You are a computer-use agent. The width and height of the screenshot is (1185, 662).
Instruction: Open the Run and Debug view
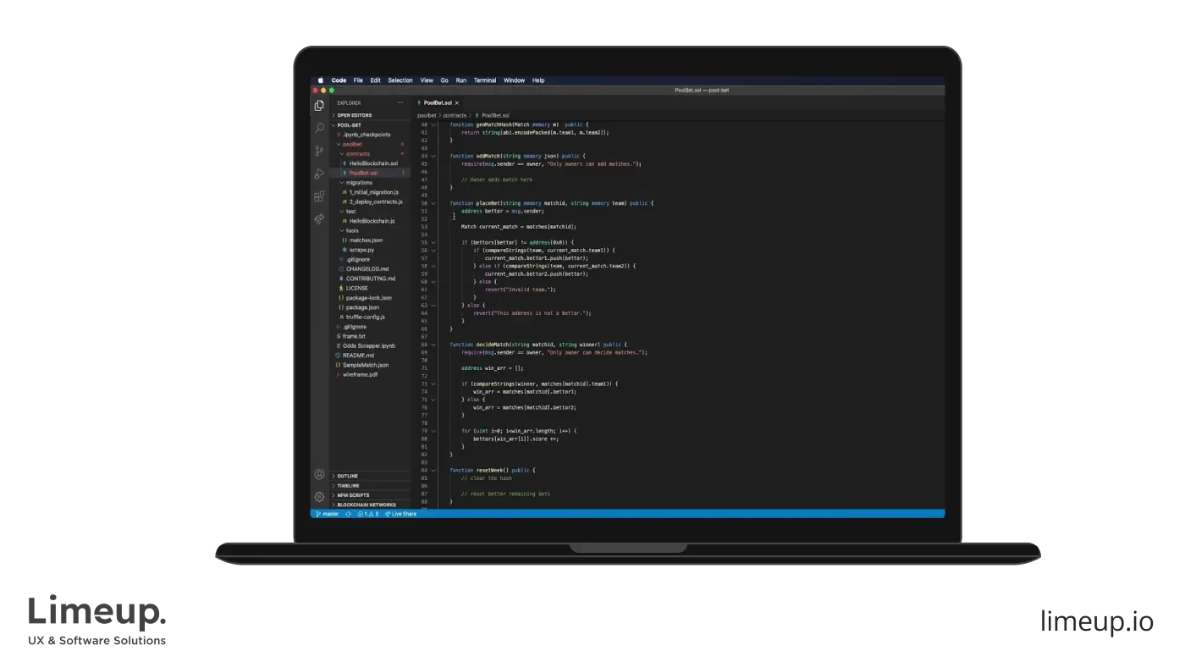click(319, 174)
